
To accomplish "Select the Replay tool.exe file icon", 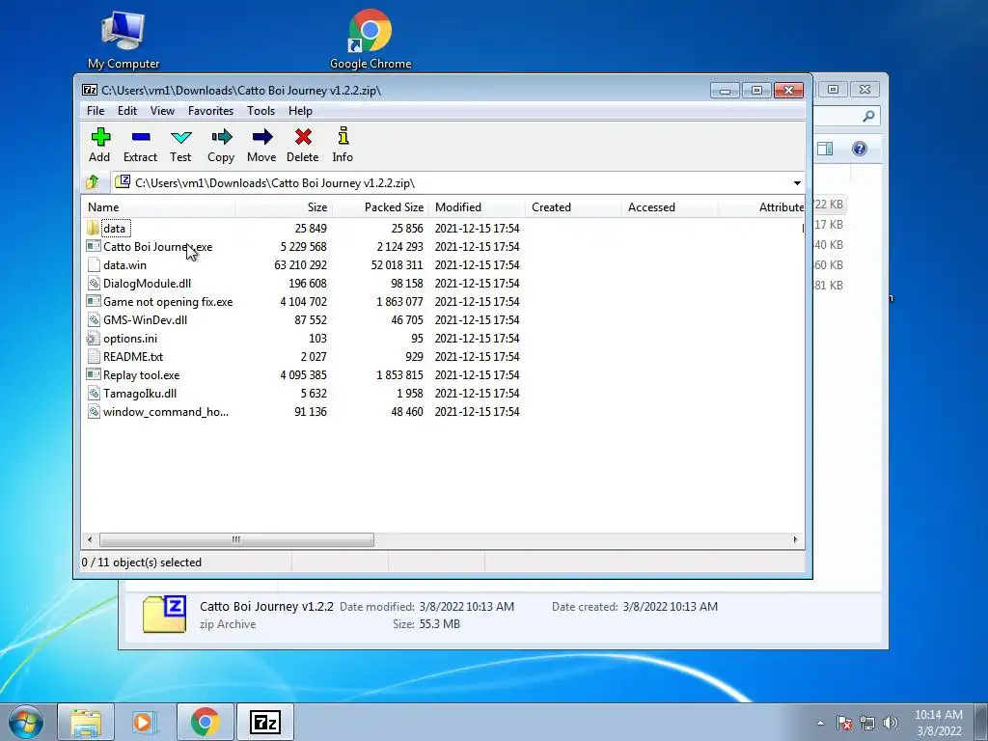I will 94,375.
